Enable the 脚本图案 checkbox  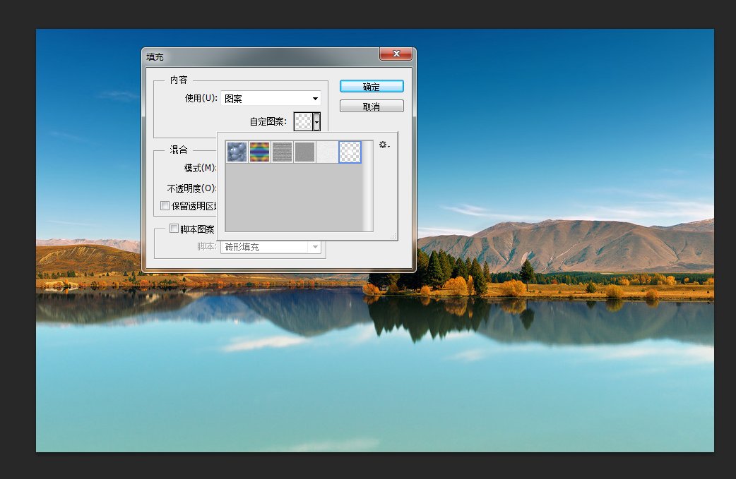pos(174,229)
